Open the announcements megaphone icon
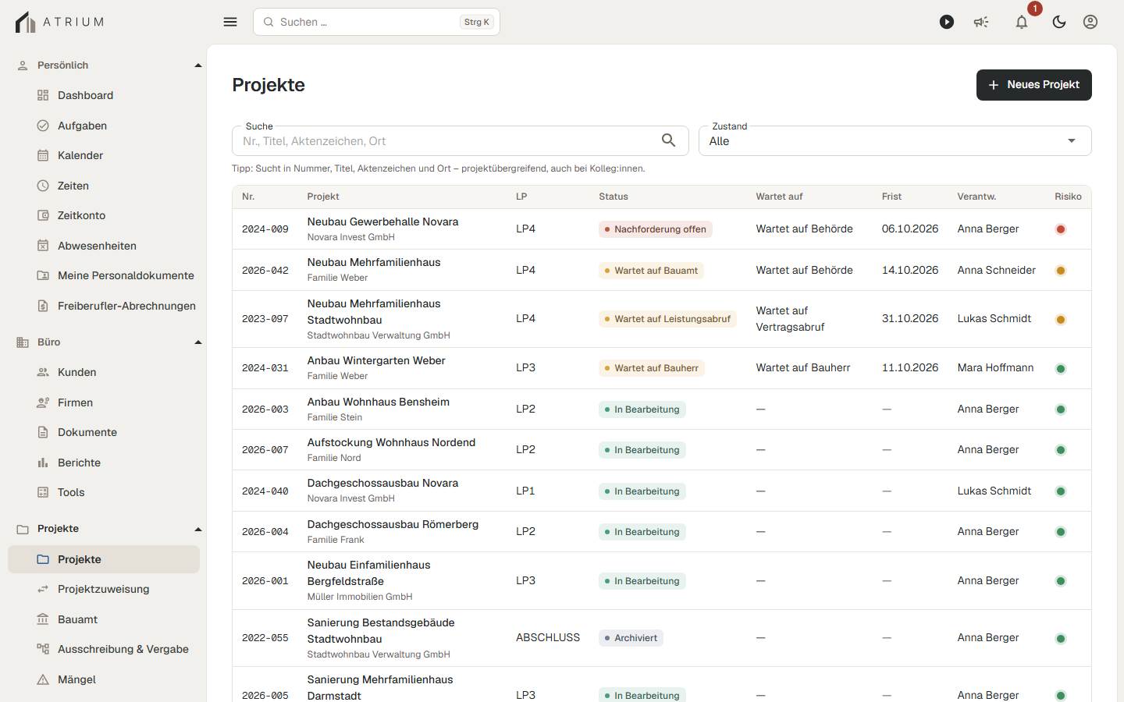Image resolution: width=1124 pixels, height=702 pixels. (x=981, y=22)
